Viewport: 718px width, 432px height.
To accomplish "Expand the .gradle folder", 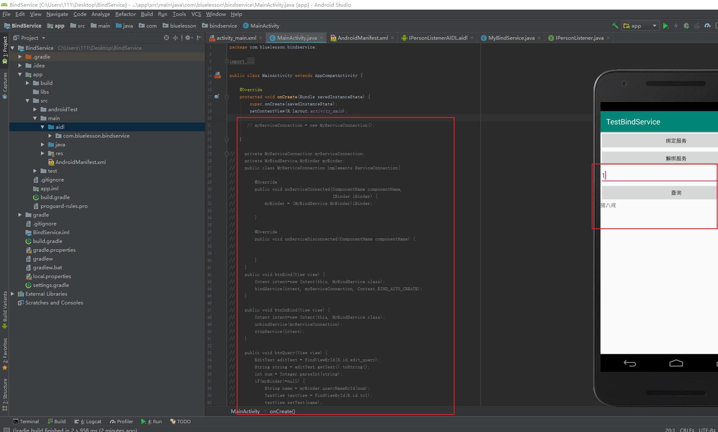I will [x=20, y=57].
